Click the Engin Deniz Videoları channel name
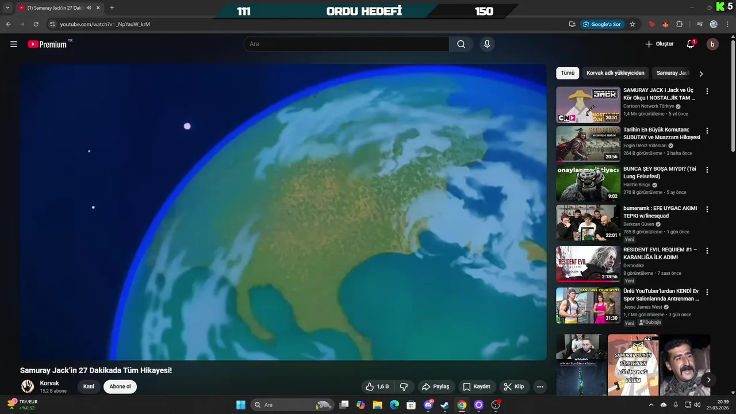Viewport: 736px width, 414px height. [x=645, y=145]
